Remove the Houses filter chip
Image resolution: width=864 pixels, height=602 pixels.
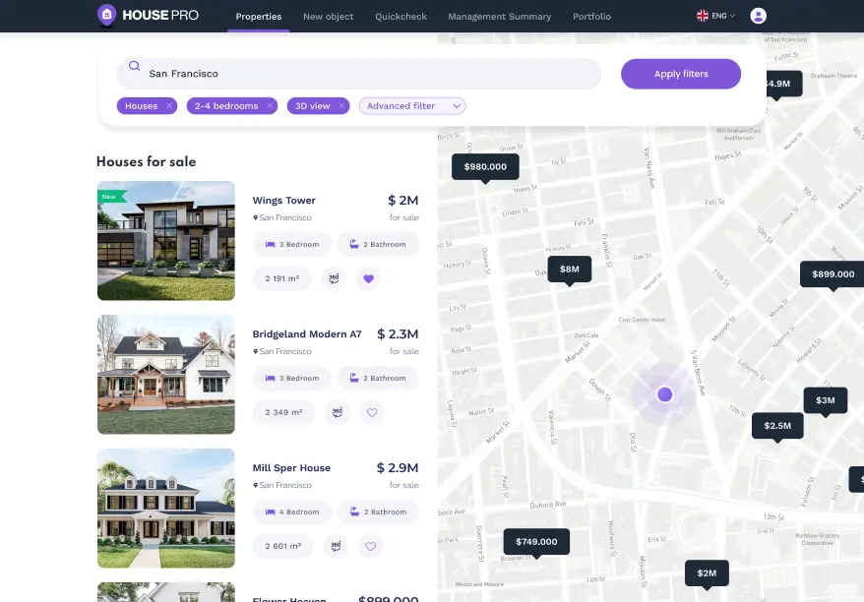tap(169, 106)
